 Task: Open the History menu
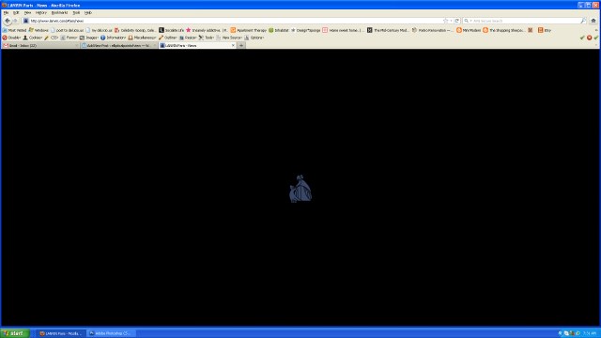[x=41, y=12]
